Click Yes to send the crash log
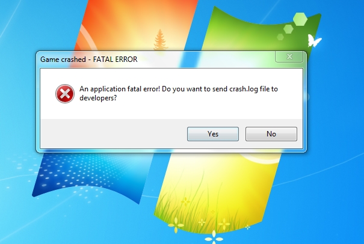Screen dimensions: 364x244 tap(213, 134)
